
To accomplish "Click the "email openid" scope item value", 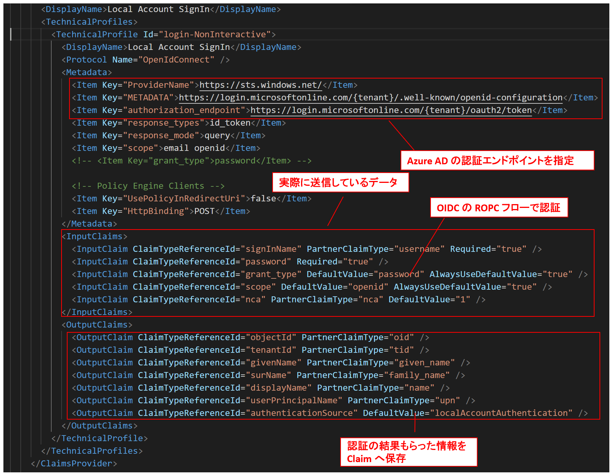I will pos(194,148).
